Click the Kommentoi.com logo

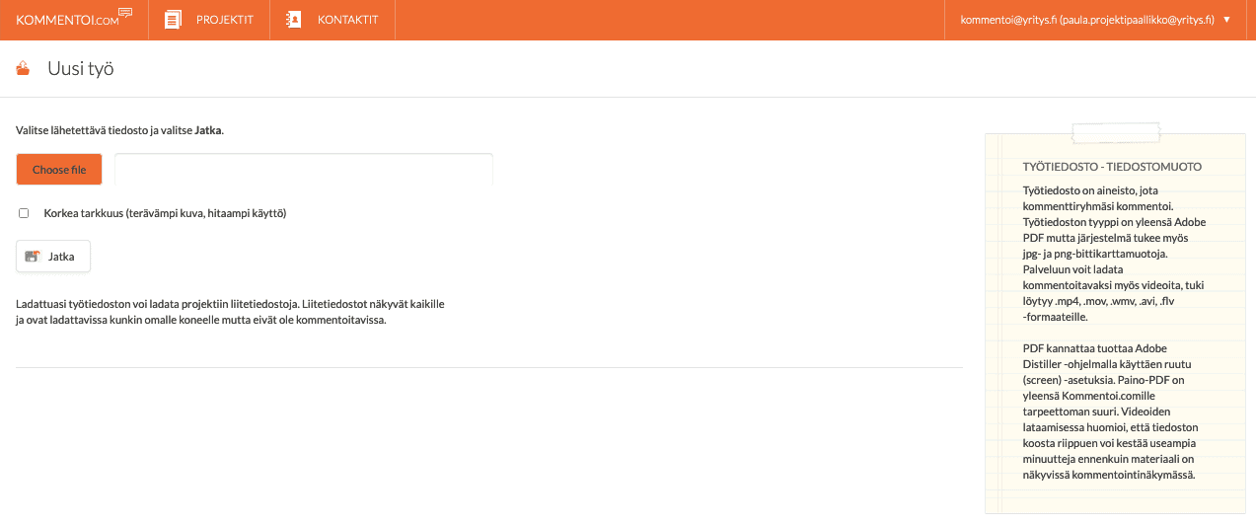tap(67, 20)
